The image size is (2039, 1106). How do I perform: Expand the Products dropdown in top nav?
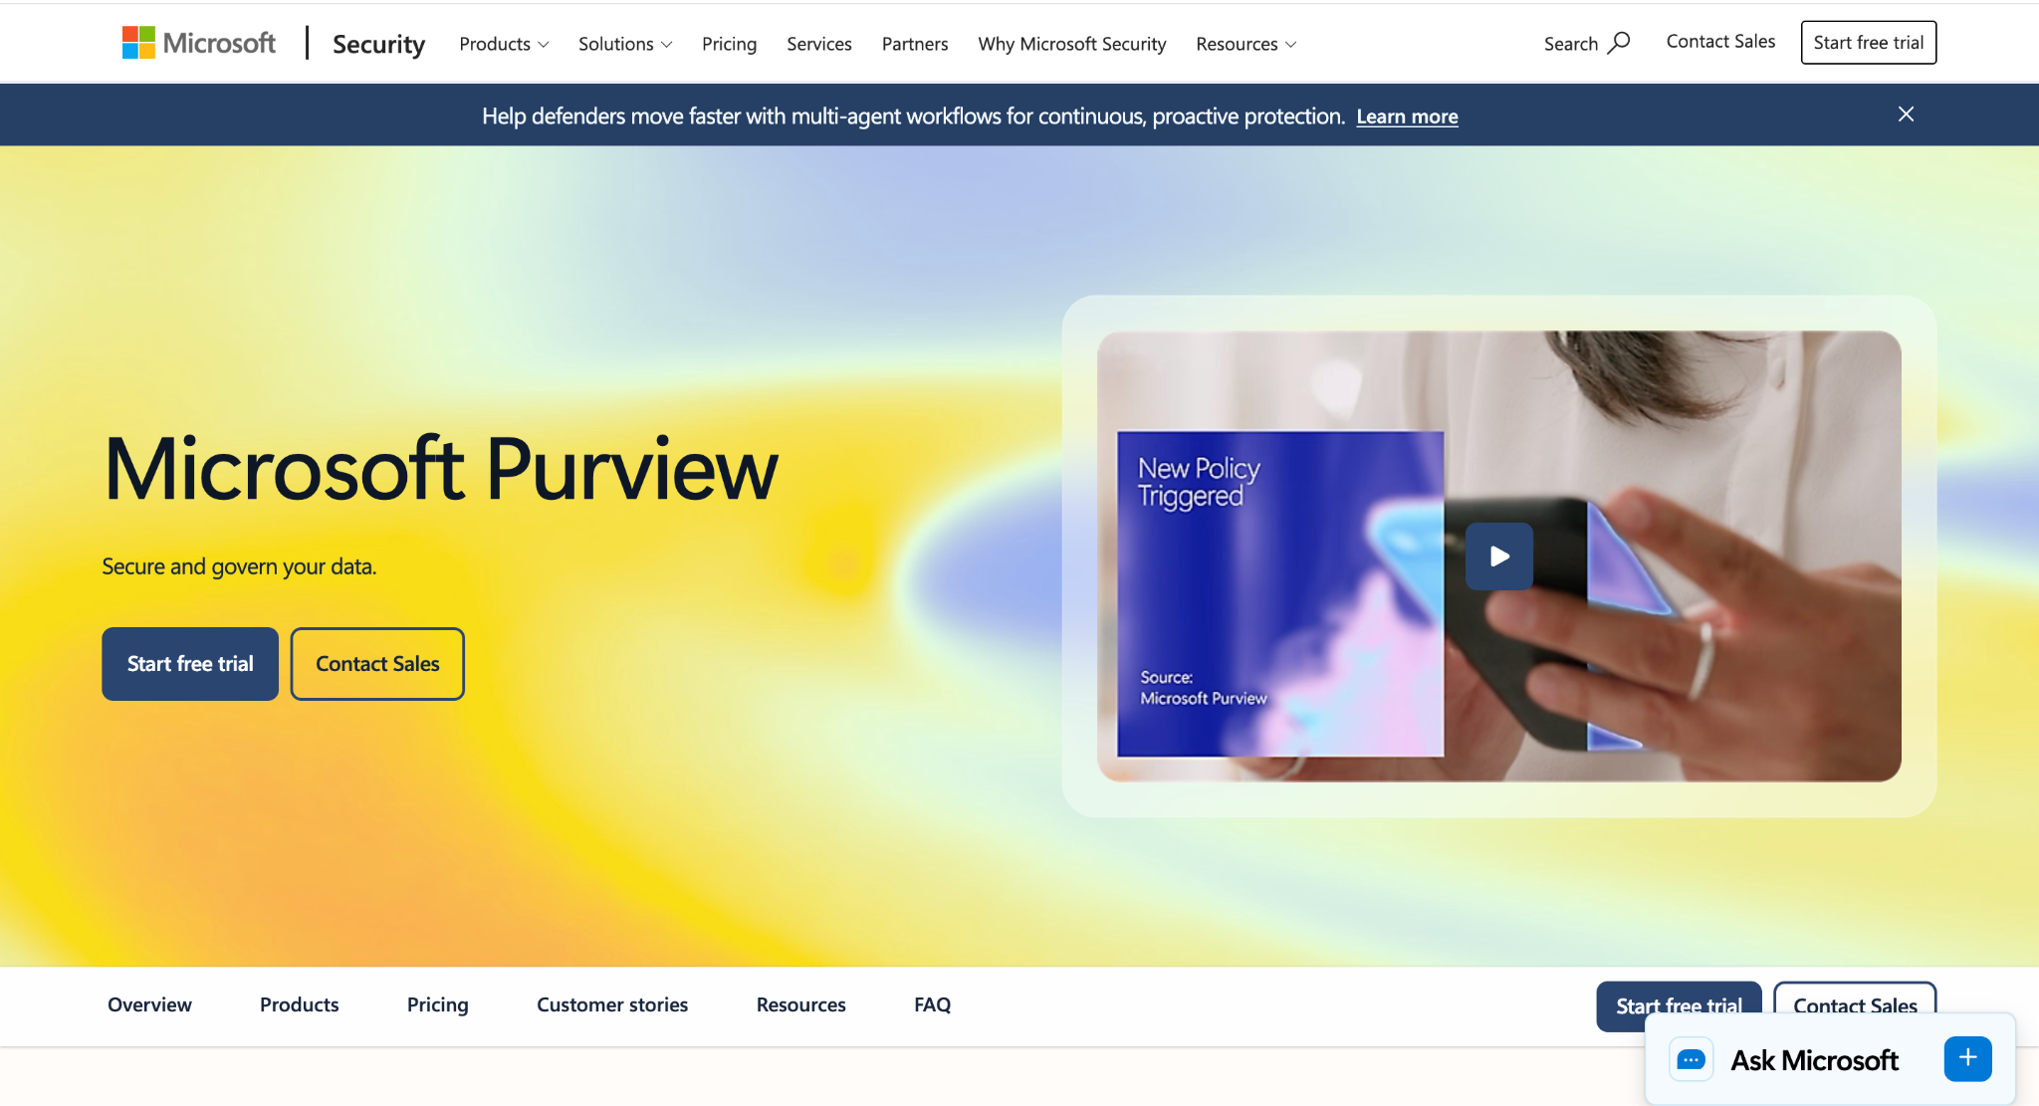click(504, 44)
